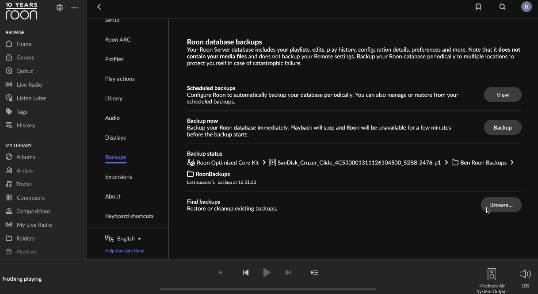The image size is (538, 294).
Task: Click Last successful backup timestamp text
Action: pyautogui.click(x=221, y=182)
